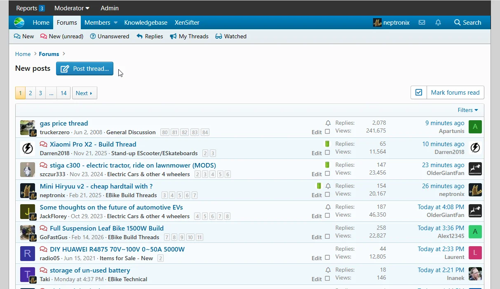
Task: Click the unread bubbles icon beside Xiaomi Pro X2
Action: point(43,144)
